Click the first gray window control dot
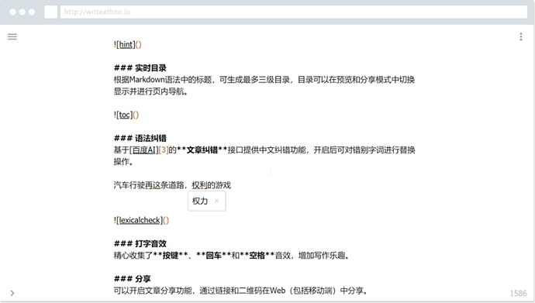The width and height of the screenshot is (535, 303). tap(12, 12)
